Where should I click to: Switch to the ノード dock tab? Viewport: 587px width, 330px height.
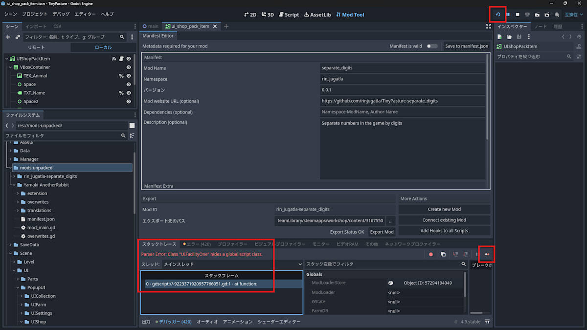click(541, 26)
